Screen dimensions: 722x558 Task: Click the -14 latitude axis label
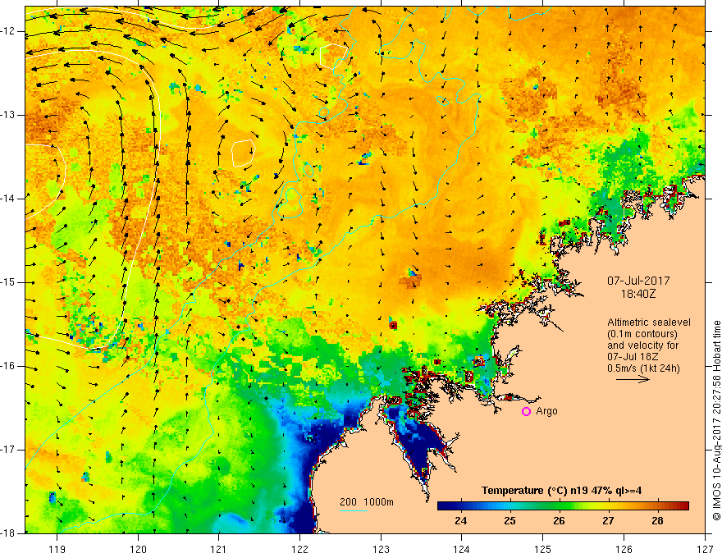point(9,199)
